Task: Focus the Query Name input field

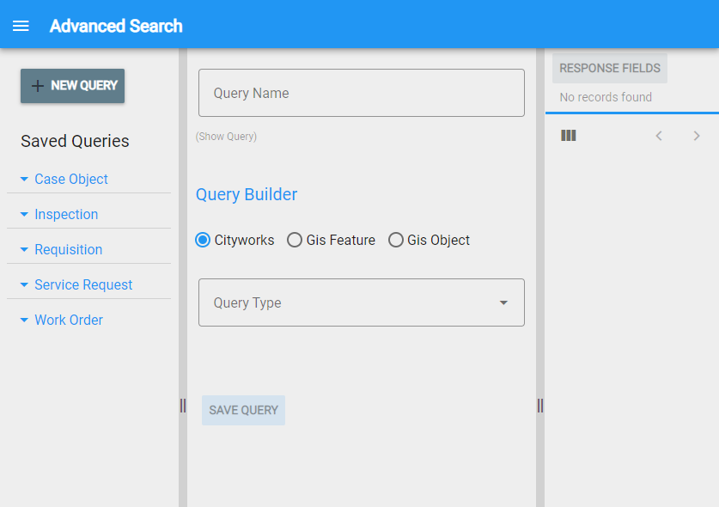Action: 362,93
